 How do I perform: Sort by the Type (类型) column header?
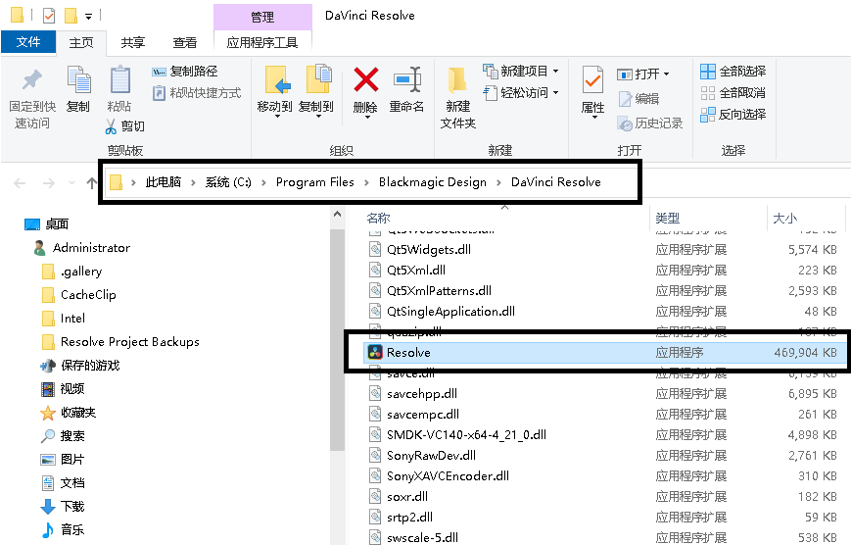pos(667,219)
